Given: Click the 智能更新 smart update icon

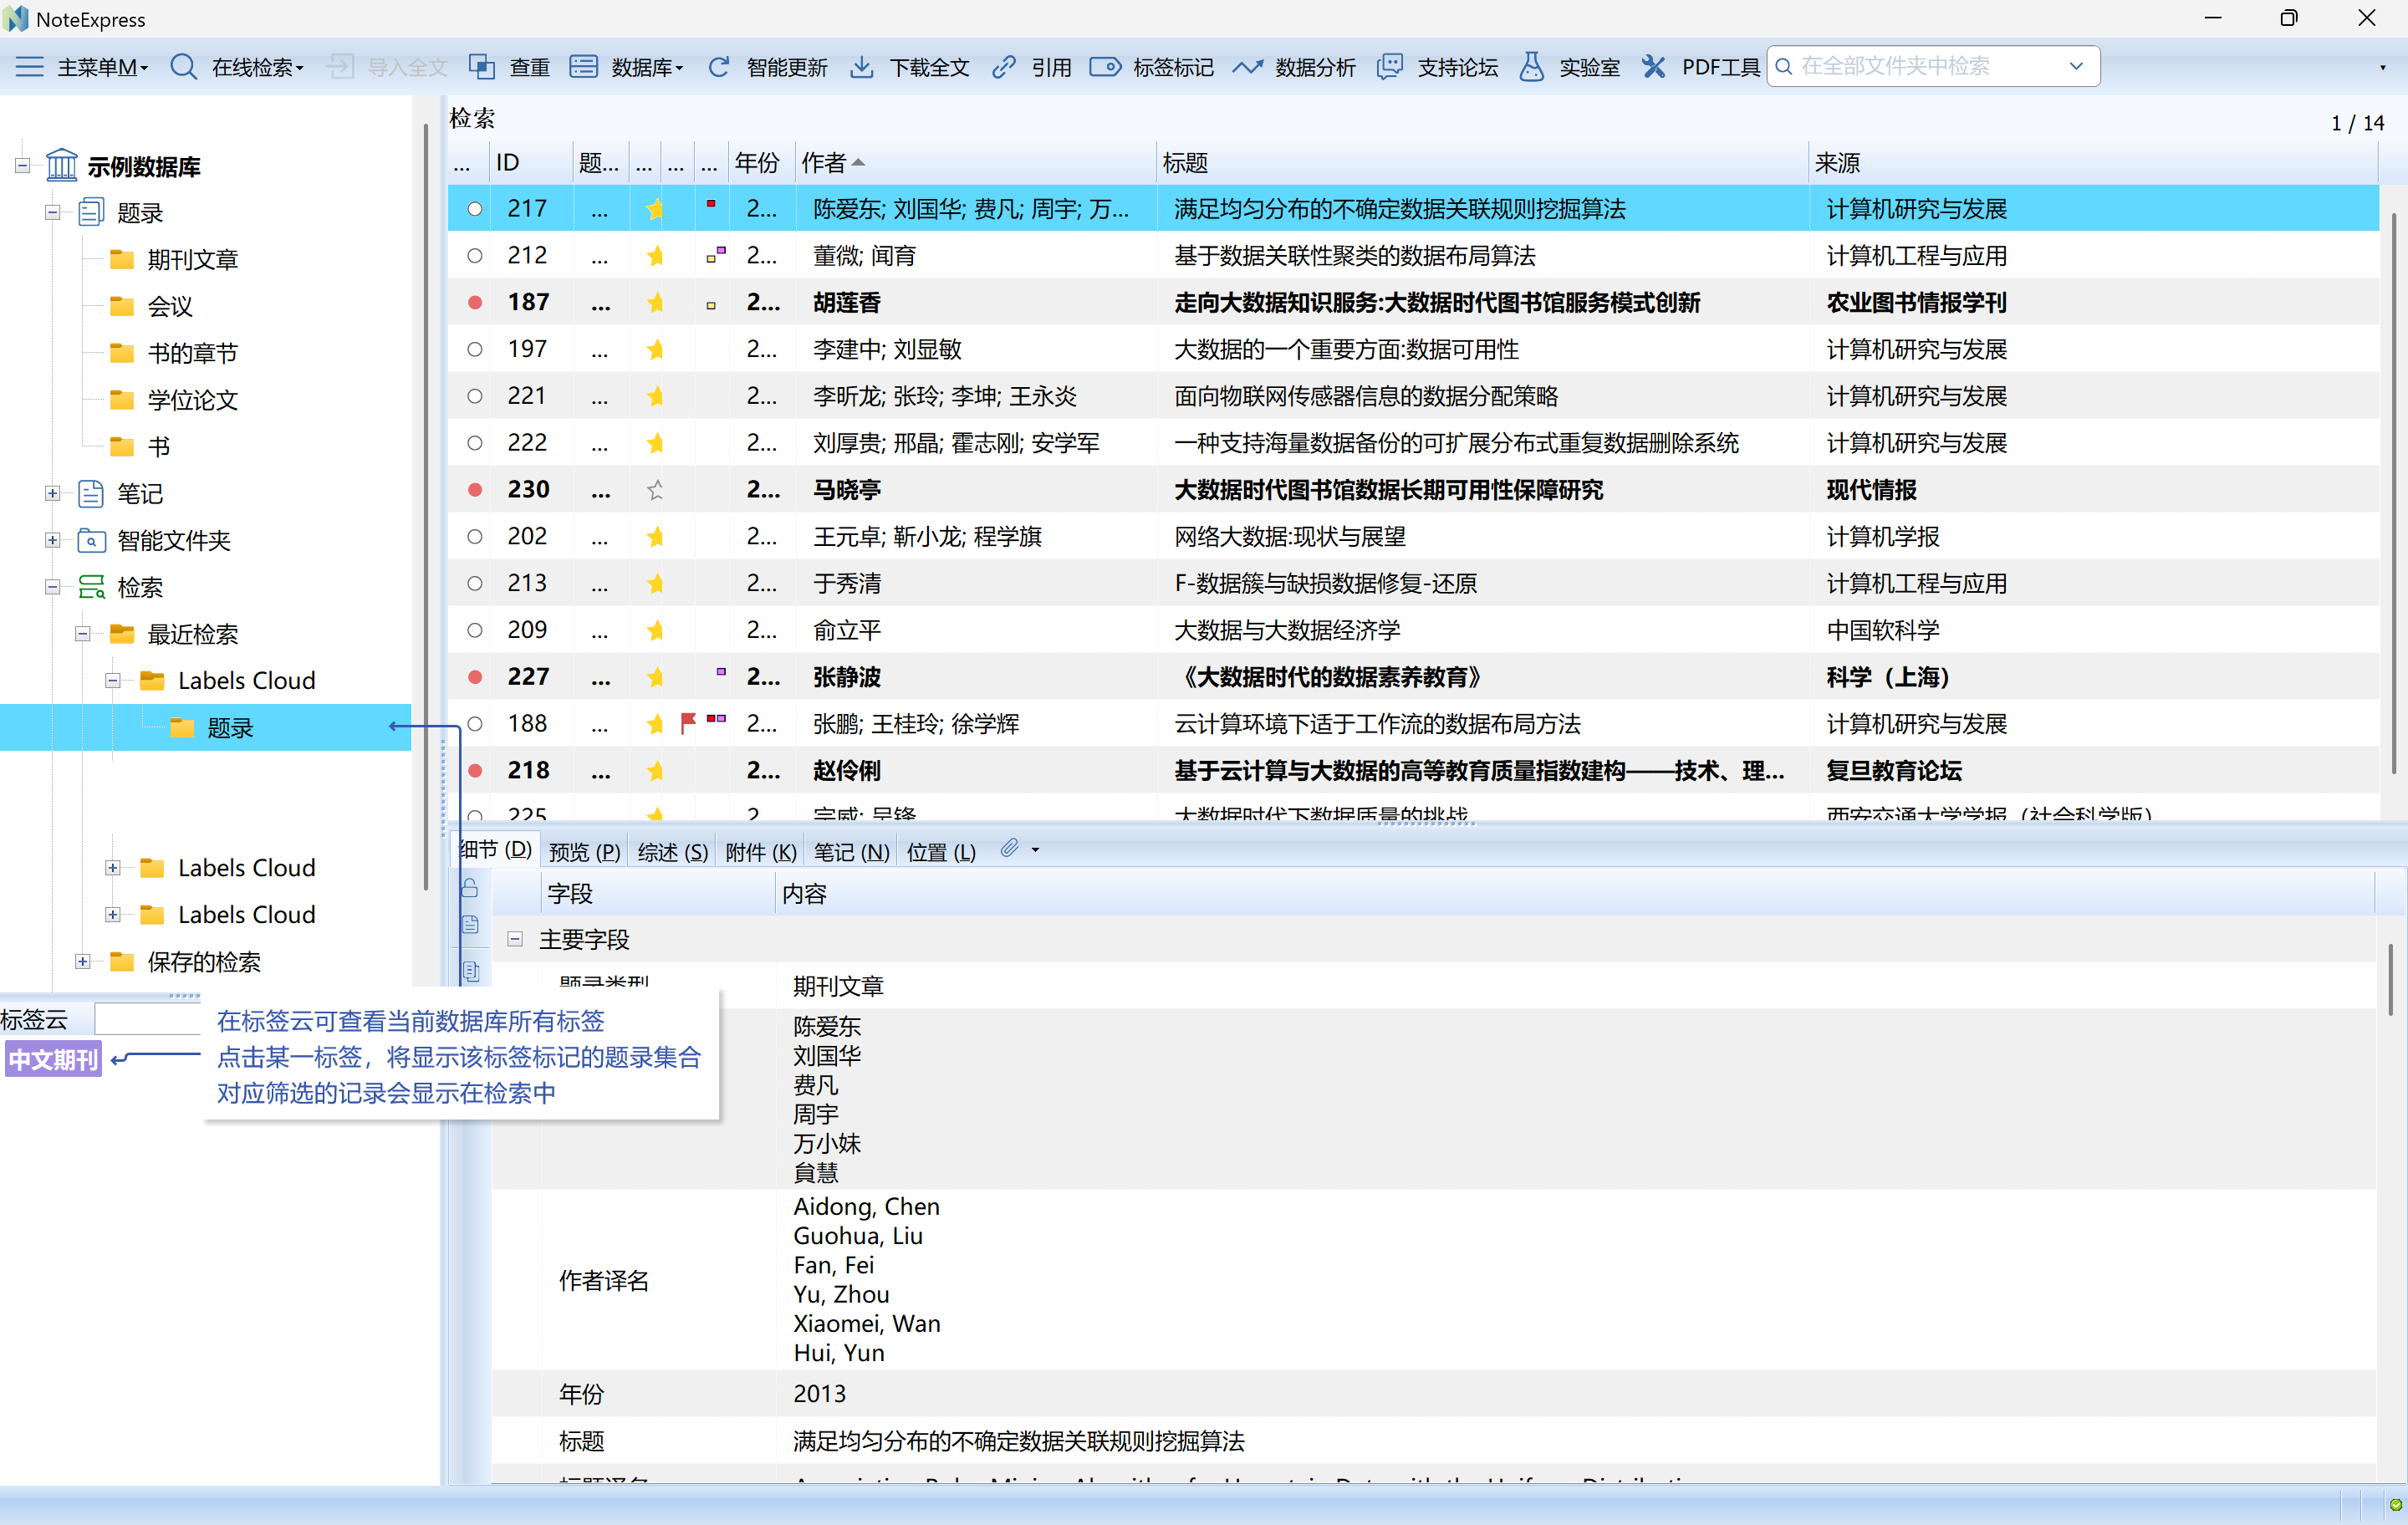Looking at the screenshot, I should tap(766, 66).
